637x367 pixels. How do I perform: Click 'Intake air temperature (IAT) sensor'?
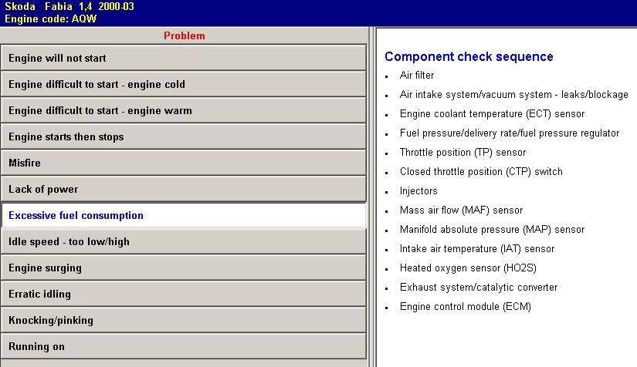tap(477, 248)
